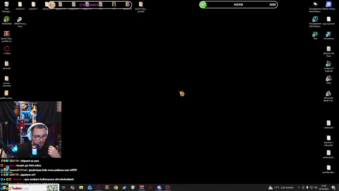Screen dimensions: 339x191
Task: Open Google Chrome from the taskbar
Action: (x=116, y=188)
